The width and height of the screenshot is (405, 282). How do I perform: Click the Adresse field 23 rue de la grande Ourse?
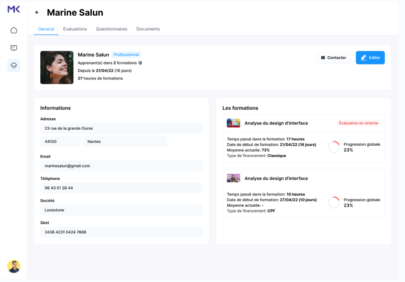122,128
